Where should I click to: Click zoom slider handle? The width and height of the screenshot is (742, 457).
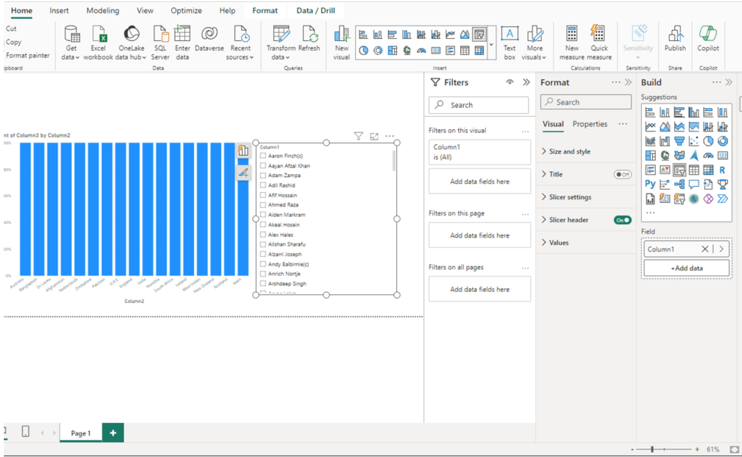coord(652,449)
